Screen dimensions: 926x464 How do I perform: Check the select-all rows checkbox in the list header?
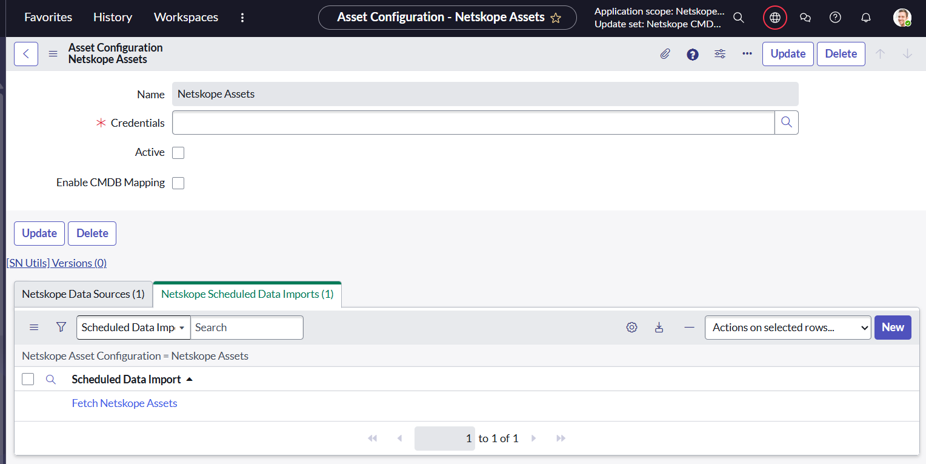[x=28, y=379]
